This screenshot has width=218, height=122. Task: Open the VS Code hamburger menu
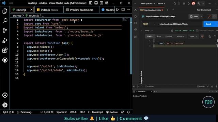coord(11,3)
